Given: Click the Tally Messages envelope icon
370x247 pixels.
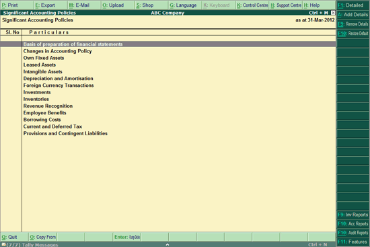Looking at the screenshot, I should pyautogui.click(x=3, y=244).
